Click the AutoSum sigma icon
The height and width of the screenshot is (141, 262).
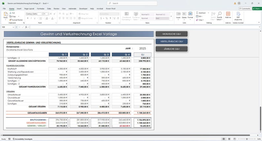(x=197, y=13)
